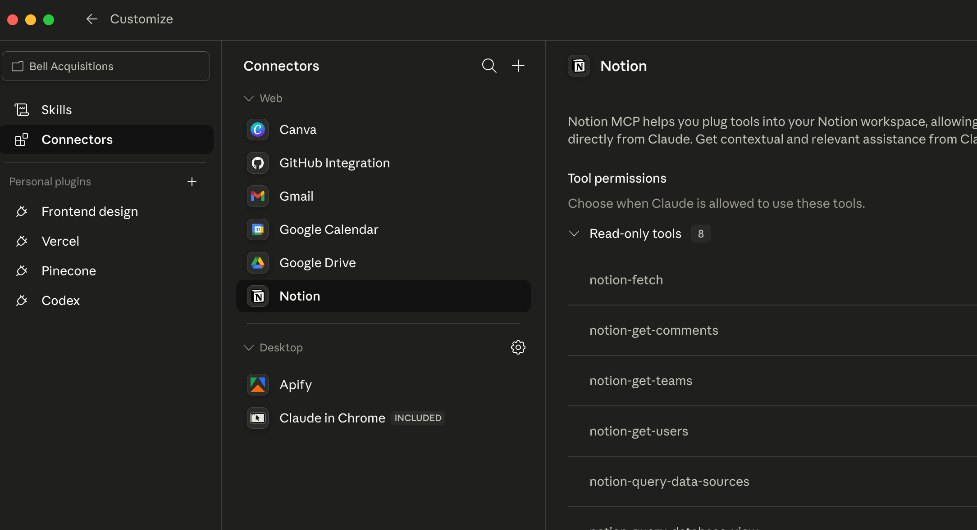Click the Google Calendar icon

[258, 229]
